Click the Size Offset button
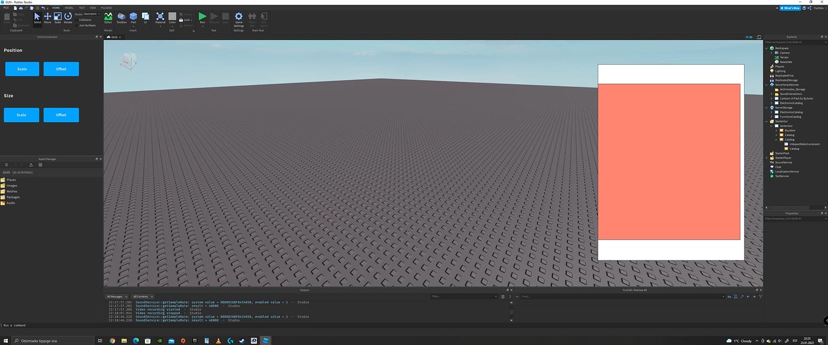The width and height of the screenshot is (828, 345). (x=61, y=115)
